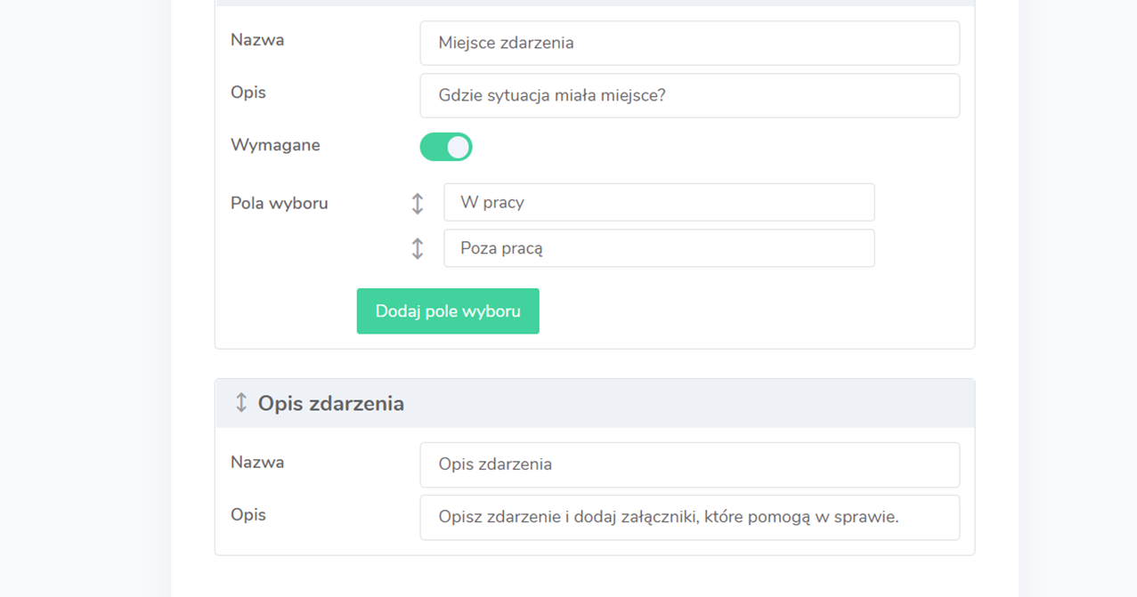Image resolution: width=1137 pixels, height=597 pixels.
Task: Click the reorder handle beside 'W pracy'
Action: click(x=418, y=204)
